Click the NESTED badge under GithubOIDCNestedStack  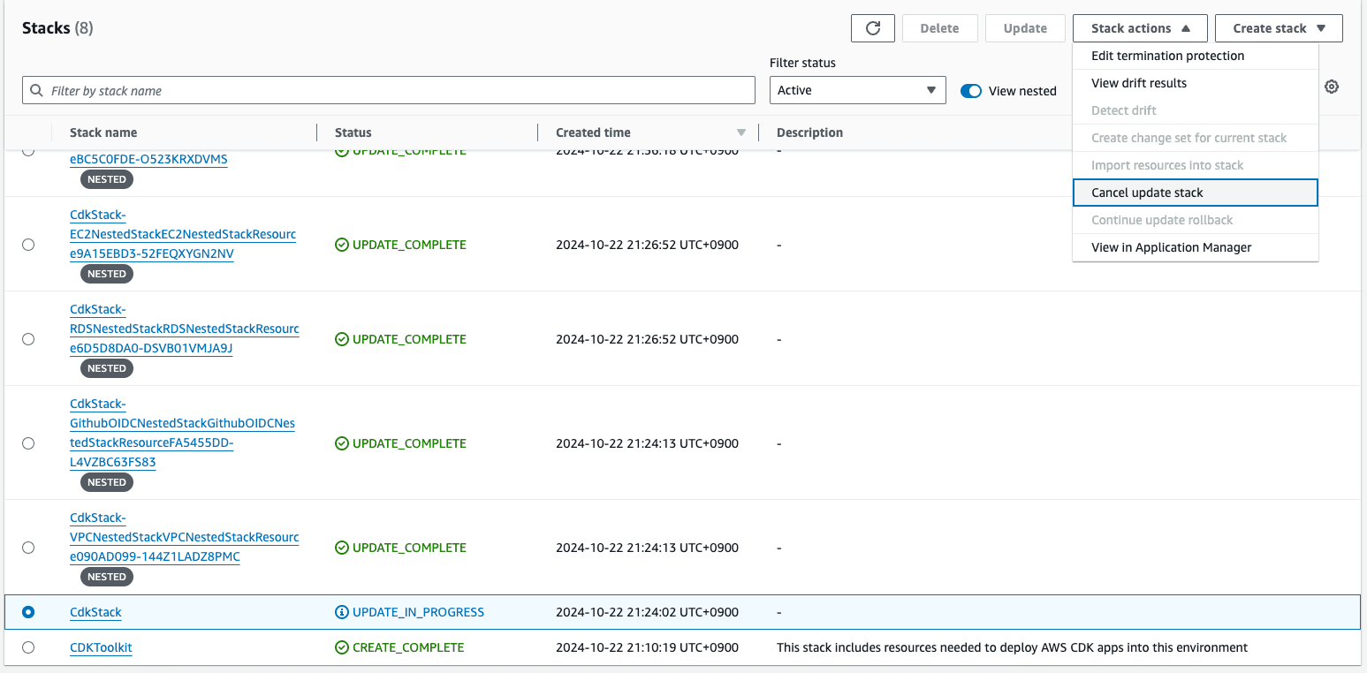pyautogui.click(x=107, y=482)
